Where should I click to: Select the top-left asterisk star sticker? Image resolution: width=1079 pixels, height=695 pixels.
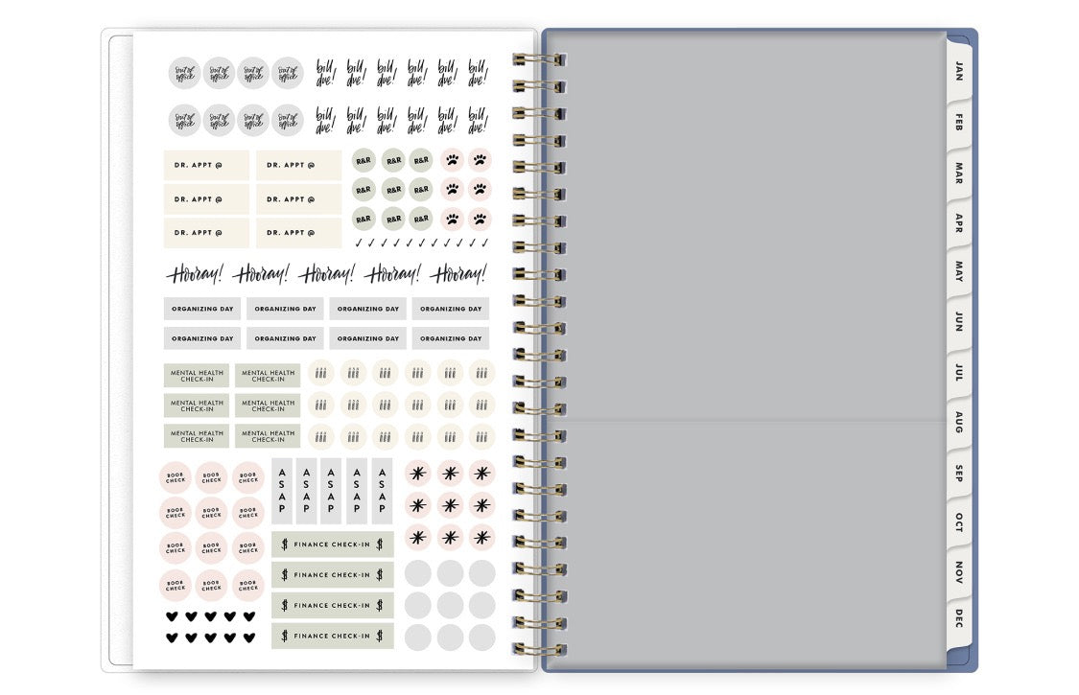pos(417,473)
